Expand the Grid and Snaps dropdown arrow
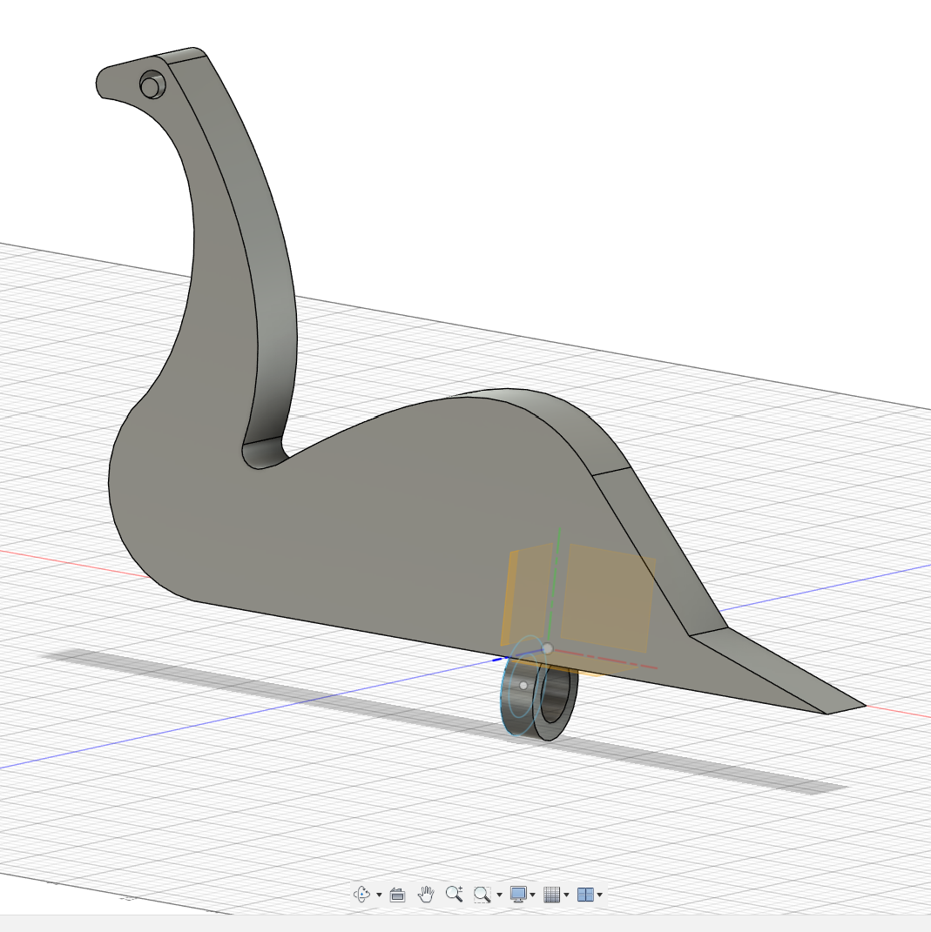This screenshot has height=932, width=931. [x=566, y=895]
